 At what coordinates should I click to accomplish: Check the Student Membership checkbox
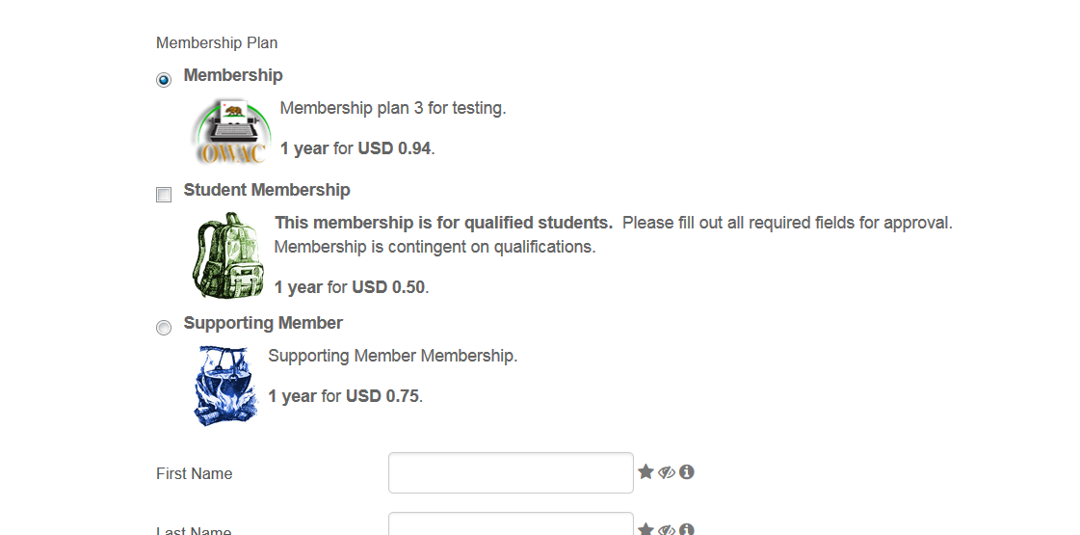[x=163, y=195]
